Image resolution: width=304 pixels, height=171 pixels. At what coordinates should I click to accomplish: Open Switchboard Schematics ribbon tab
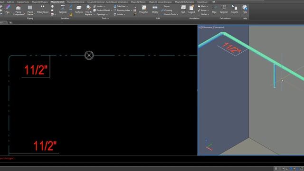click(x=108, y=2)
